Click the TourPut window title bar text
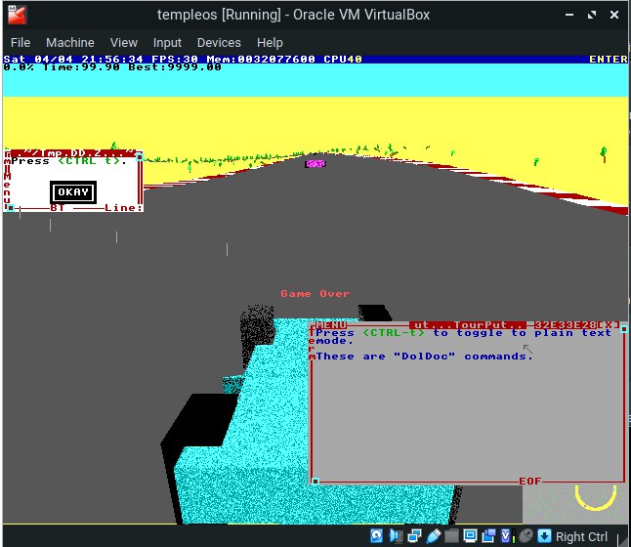631x547 pixels. (x=469, y=324)
